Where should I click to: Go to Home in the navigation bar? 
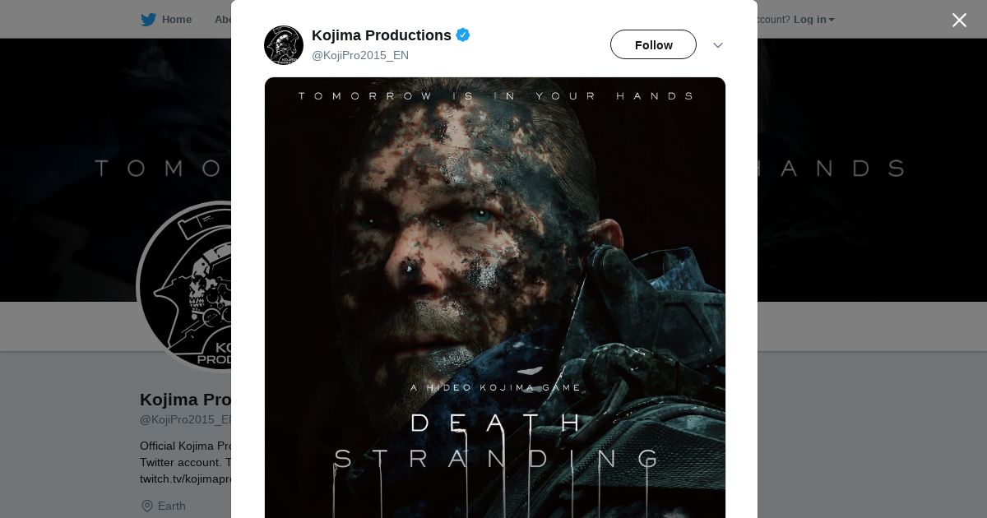[x=176, y=20]
